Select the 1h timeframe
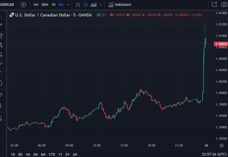The image size is (228, 157). pos(53,5)
